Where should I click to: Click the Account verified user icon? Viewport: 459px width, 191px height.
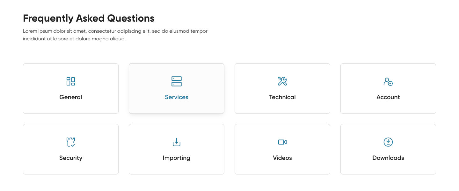pyautogui.click(x=388, y=82)
